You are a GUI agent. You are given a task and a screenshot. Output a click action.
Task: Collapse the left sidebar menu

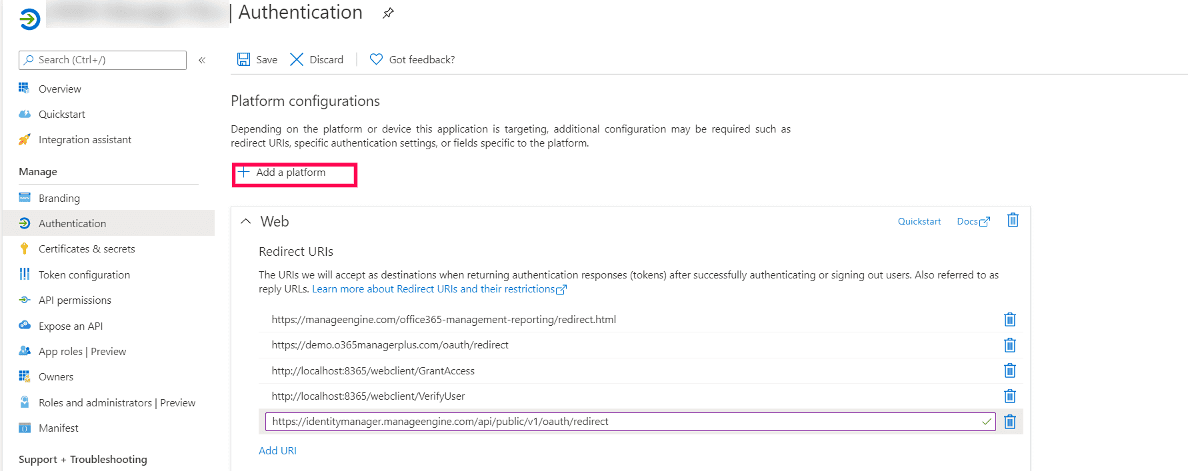pos(202,60)
